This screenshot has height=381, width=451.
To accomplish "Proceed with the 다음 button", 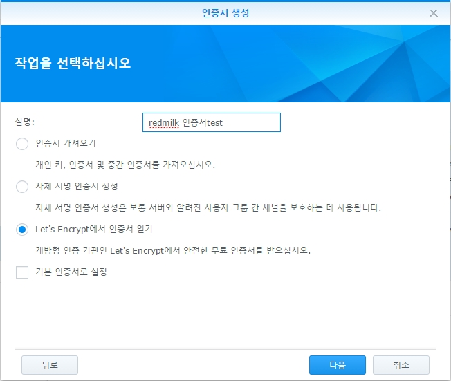I will click(x=338, y=365).
